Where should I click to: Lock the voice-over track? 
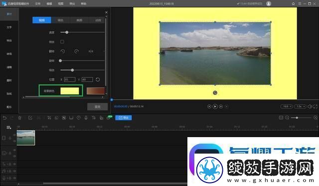tap(10, 178)
